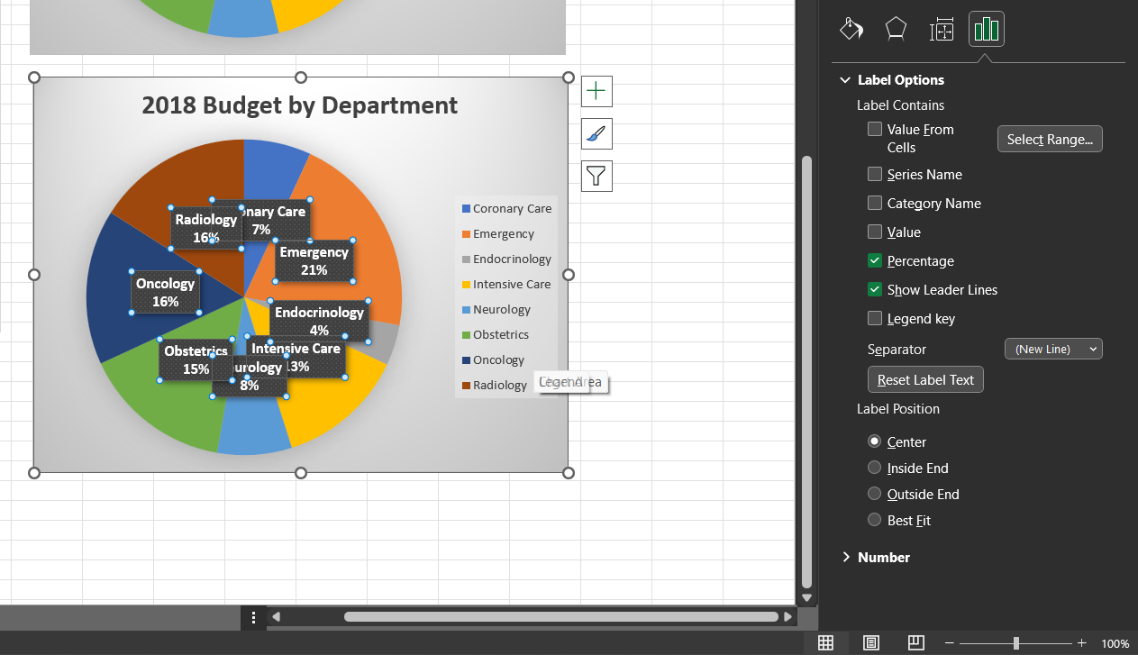Image resolution: width=1138 pixels, height=655 pixels.
Task: Open Fill & Line format tab
Action: 851,29
